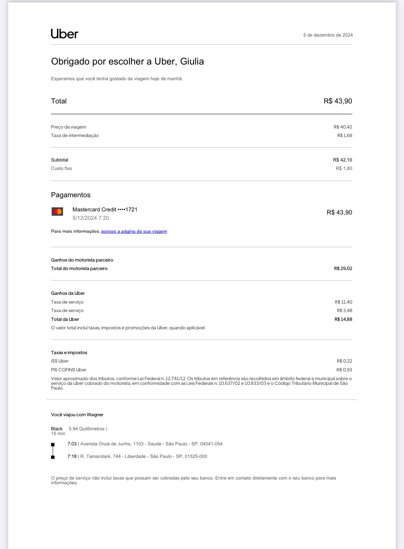Image resolution: width=404 pixels, height=549 pixels.
Task: Click the "Obrigado por escolher a Uber, Giulia" heading
Action: click(x=127, y=61)
